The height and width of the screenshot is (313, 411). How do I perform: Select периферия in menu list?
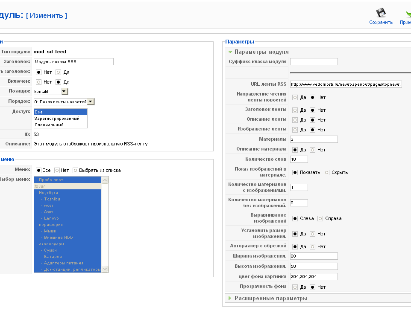click(x=68, y=225)
